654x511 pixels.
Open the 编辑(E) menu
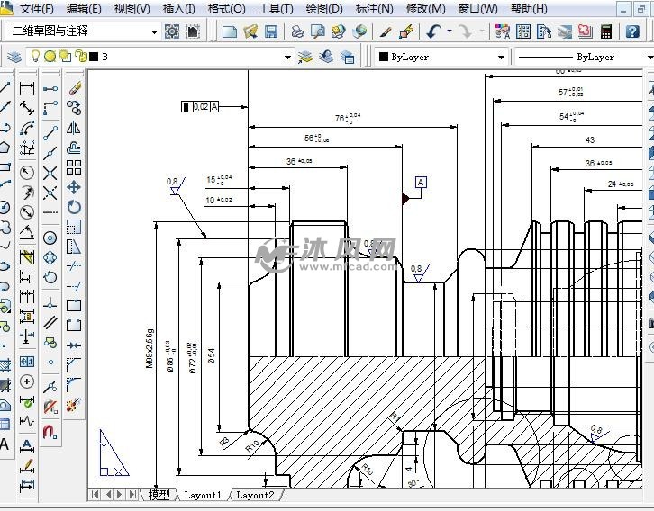click(84, 9)
